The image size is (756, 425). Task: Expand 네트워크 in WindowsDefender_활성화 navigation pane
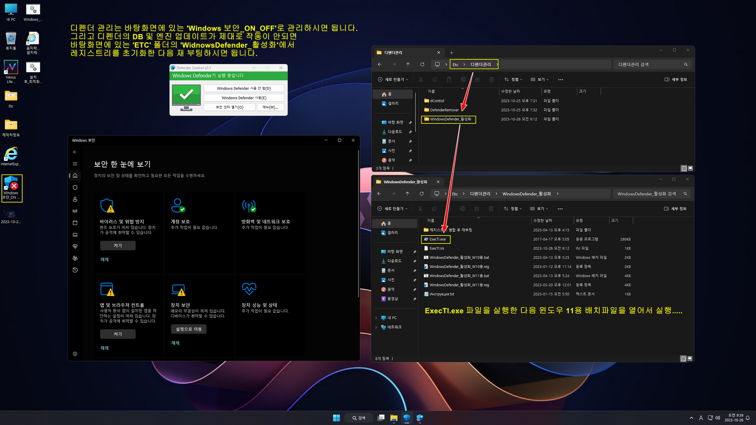click(376, 327)
